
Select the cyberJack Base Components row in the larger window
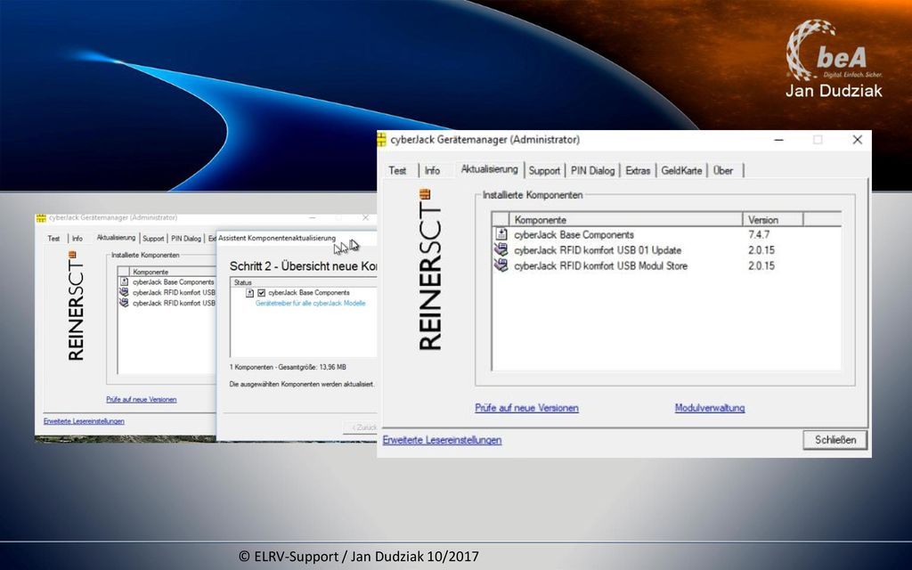[x=666, y=234]
